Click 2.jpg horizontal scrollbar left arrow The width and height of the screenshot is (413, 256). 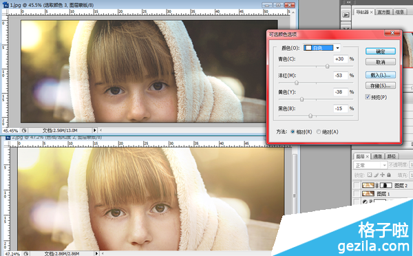tap(103, 253)
